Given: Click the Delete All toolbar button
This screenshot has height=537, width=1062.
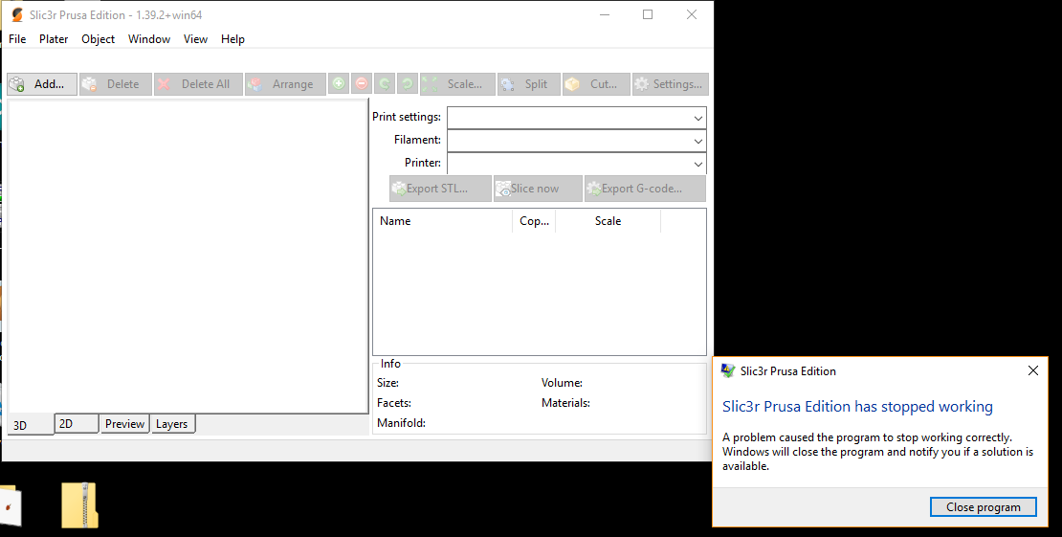Looking at the screenshot, I should pos(198,84).
